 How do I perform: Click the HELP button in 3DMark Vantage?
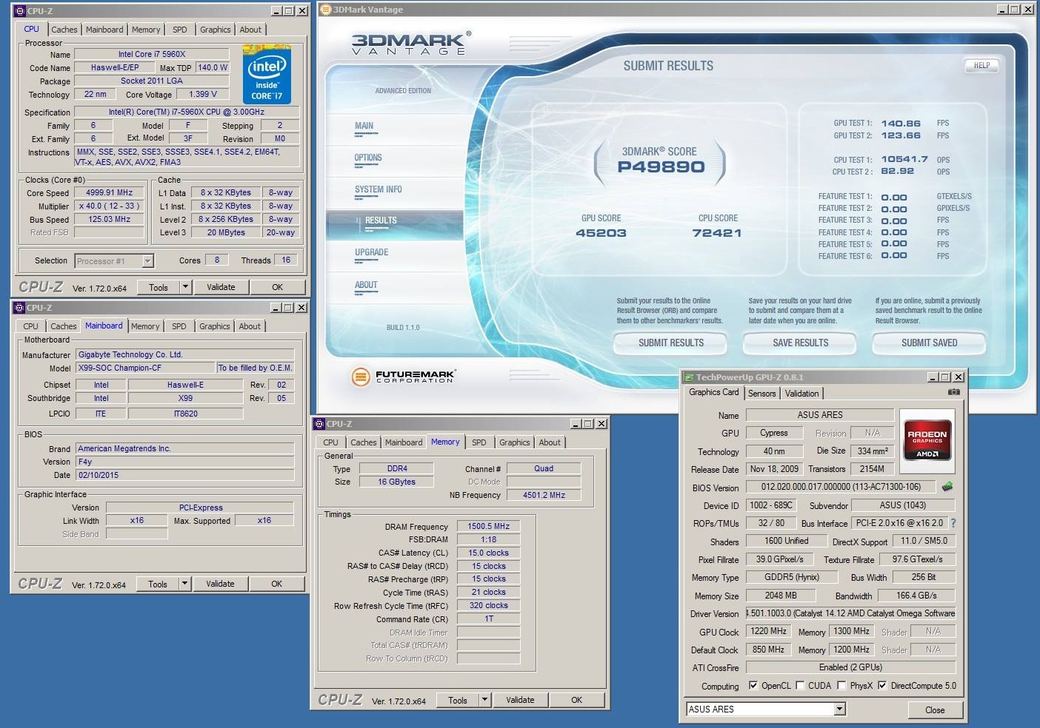point(981,65)
